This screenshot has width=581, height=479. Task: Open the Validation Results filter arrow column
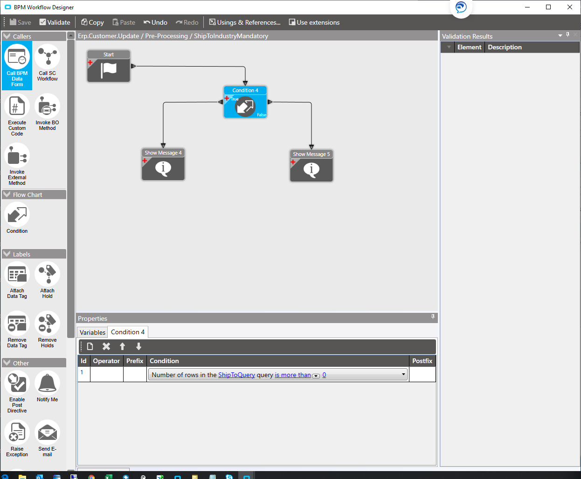tap(449, 47)
